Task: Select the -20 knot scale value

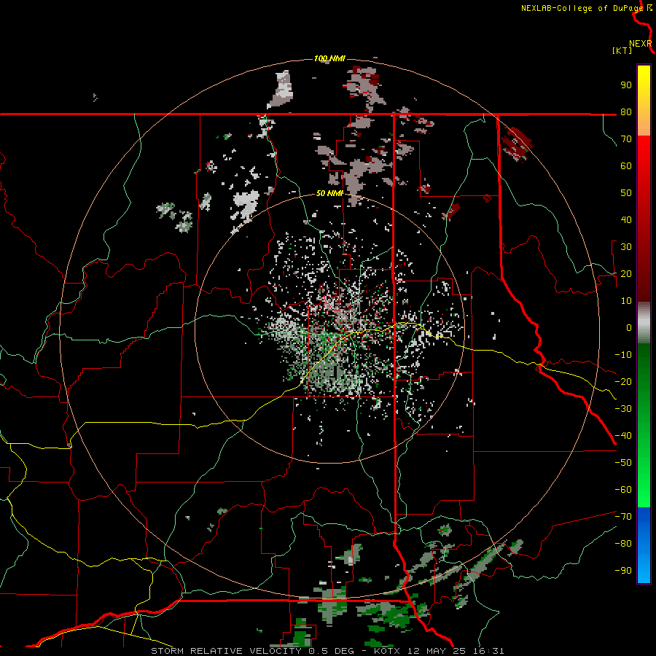Action: 623,382
